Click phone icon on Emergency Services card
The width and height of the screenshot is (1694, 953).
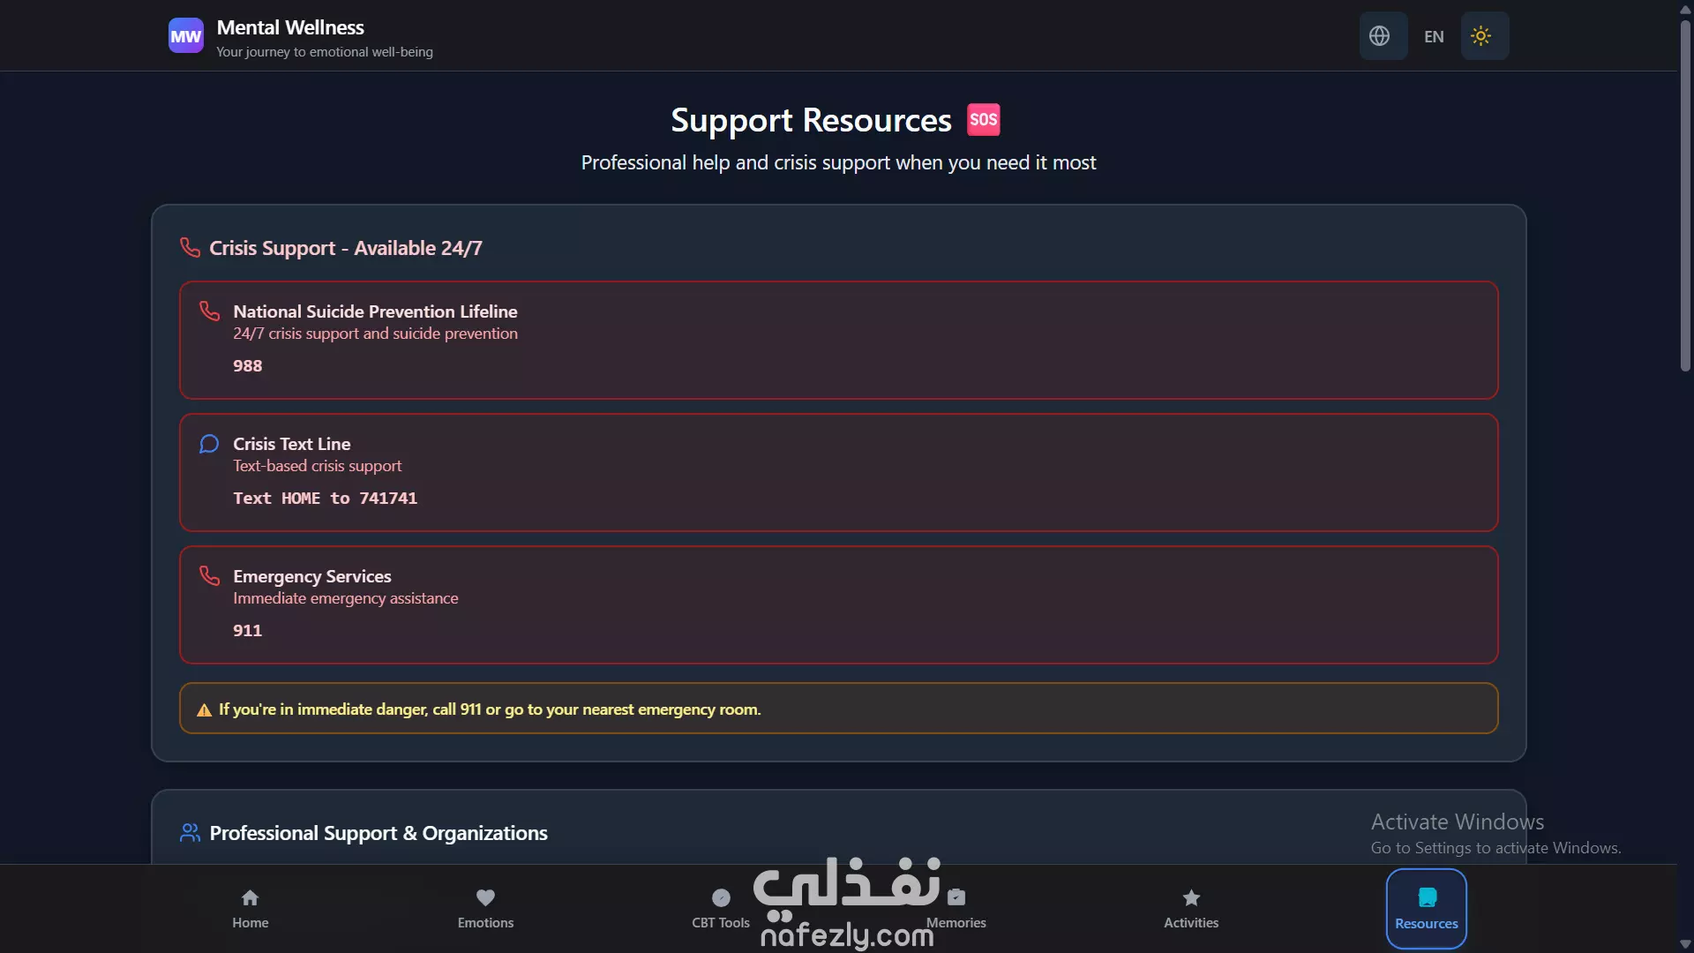point(209,575)
